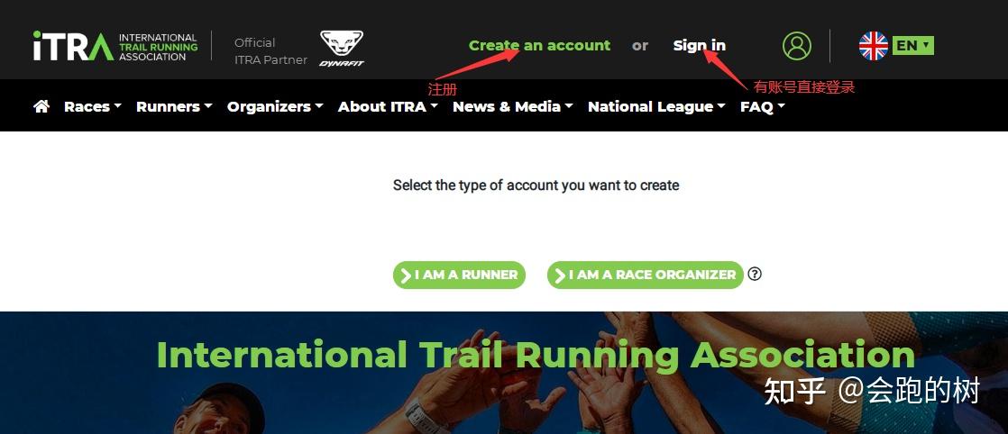Open the FAQ menu
This screenshot has width=1008, height=434.
pyautogui.click(x=763, y=106)
